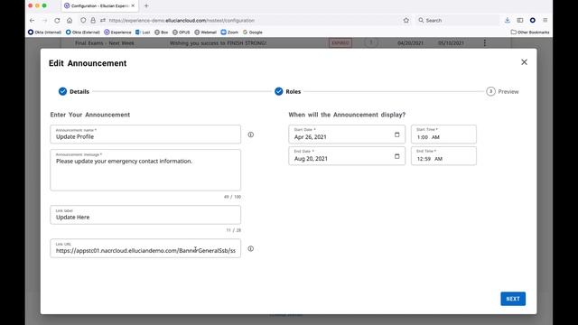Screen dimensions: 578x325
Task: Open Experience bookmark
Action: [117, 32]
